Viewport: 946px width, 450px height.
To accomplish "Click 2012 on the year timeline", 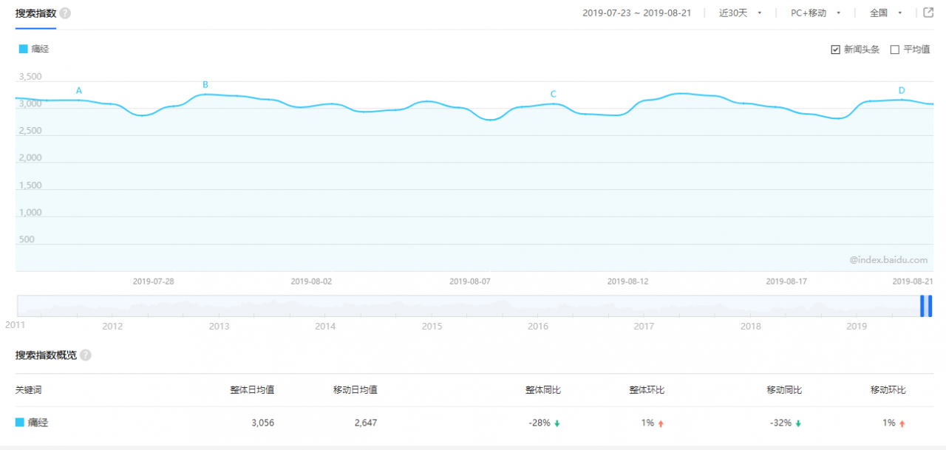I will (x=112, y=326).
